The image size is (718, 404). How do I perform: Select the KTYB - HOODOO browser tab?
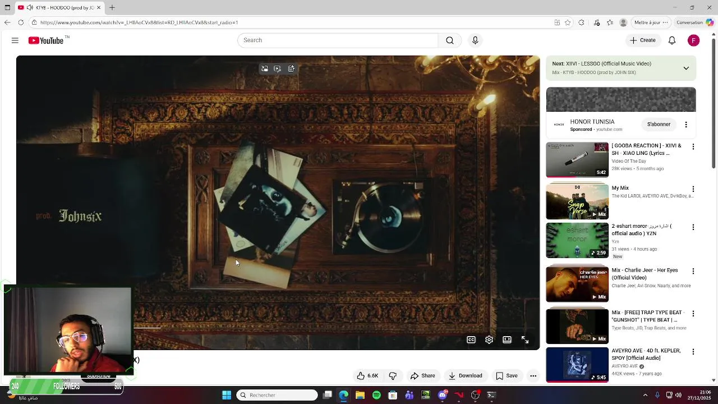click(x=59, y=7)
